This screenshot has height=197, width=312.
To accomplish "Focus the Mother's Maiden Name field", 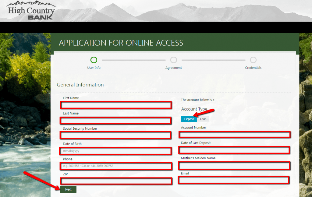I will 234,166.
